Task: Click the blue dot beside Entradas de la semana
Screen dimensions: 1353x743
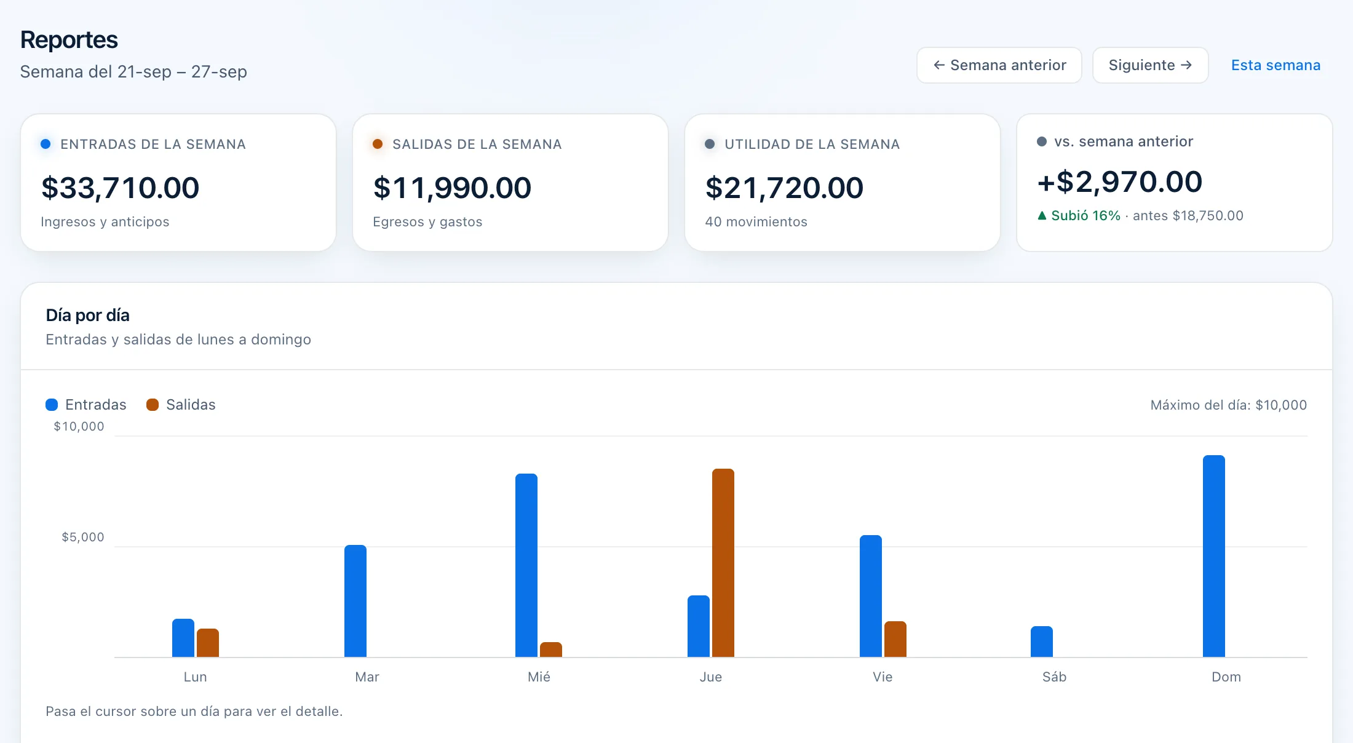Action: (46, 144)
